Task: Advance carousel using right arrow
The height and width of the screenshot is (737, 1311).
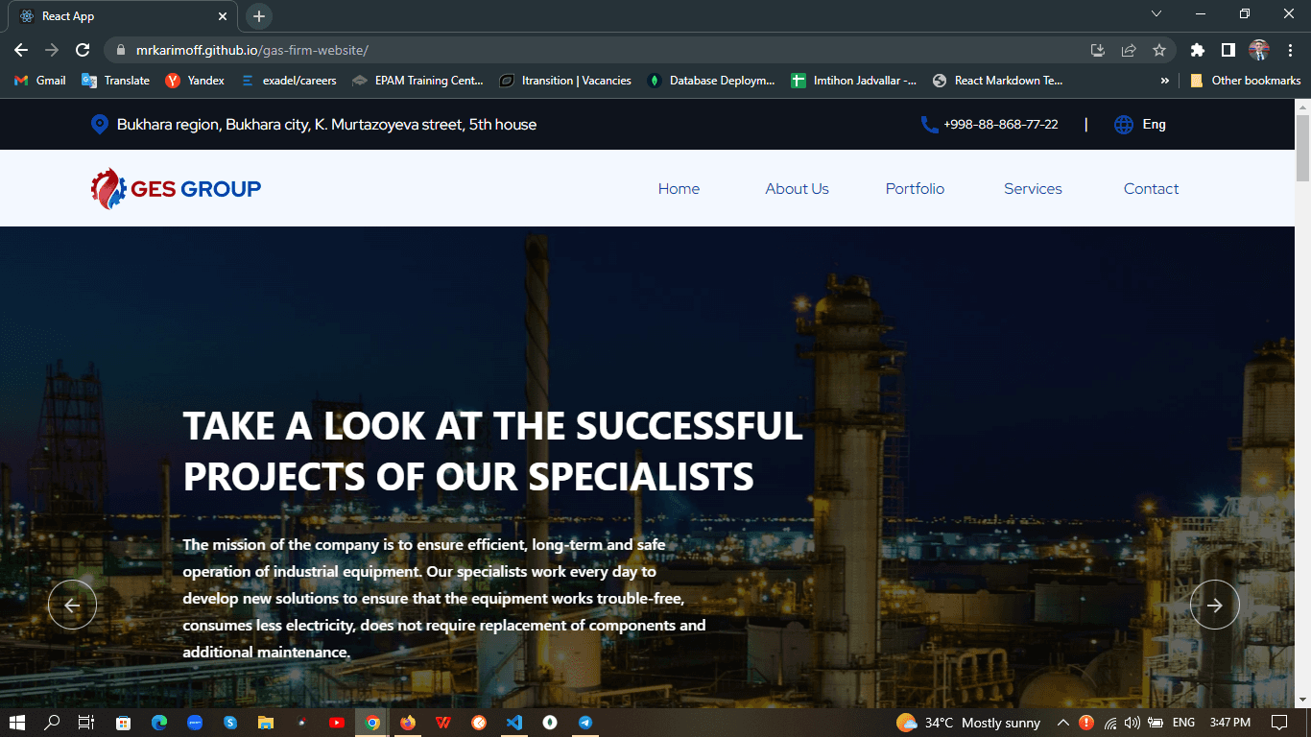Action: click(x=1214, y=605)
